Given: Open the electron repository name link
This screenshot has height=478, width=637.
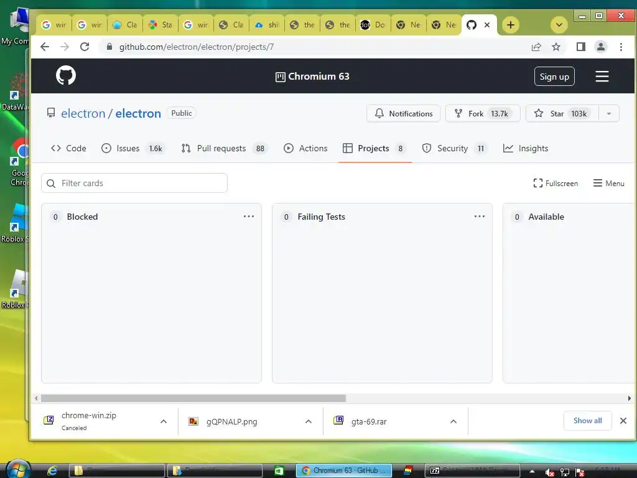Looking at the screenshot, I should (138, 113).
